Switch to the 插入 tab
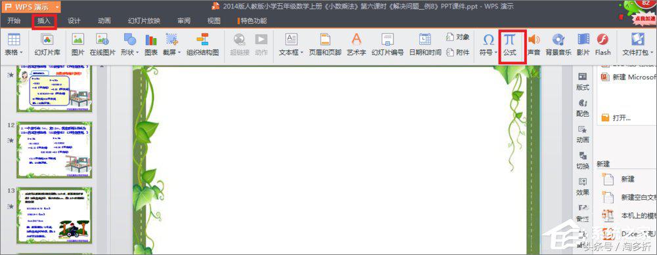 coord(44,20)
